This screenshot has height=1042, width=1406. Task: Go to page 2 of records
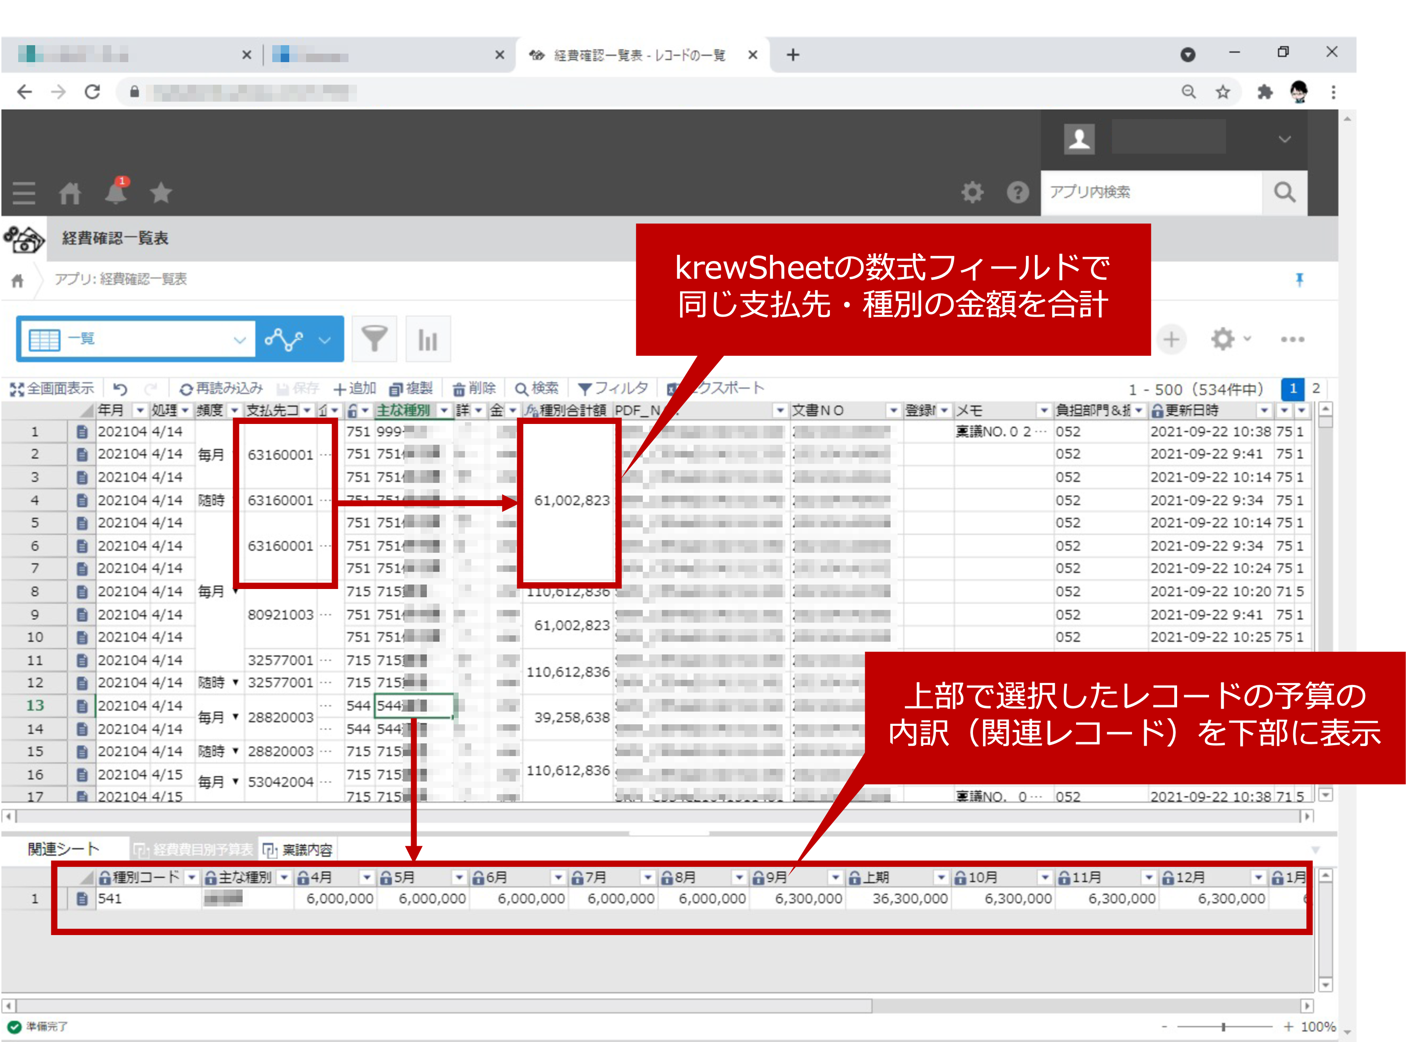pyautogui.click(x=1316, y=389)
